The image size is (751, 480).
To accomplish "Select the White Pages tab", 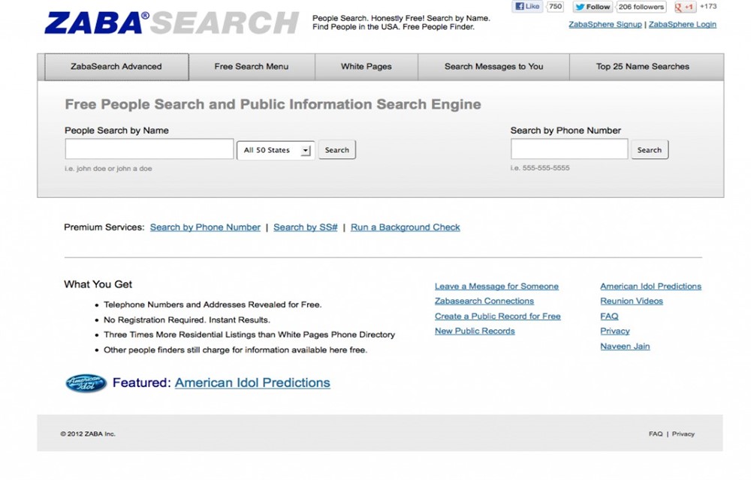I will pos(366,67).
